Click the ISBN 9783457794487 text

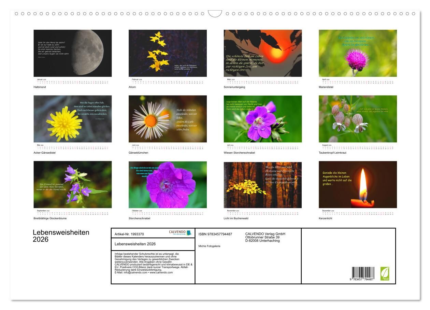pos(215,234)
